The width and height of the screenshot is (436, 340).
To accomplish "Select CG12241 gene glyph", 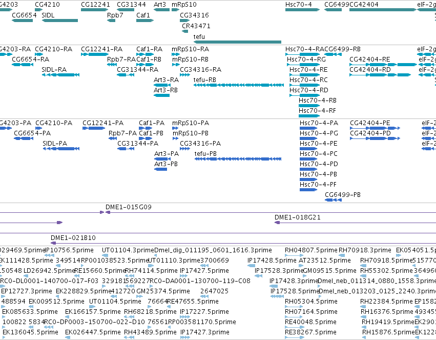I will 95,10.
